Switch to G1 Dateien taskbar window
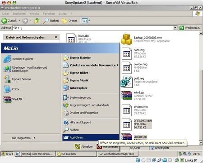This screenshot has width=203, height=163. click(x=76, y=154)
